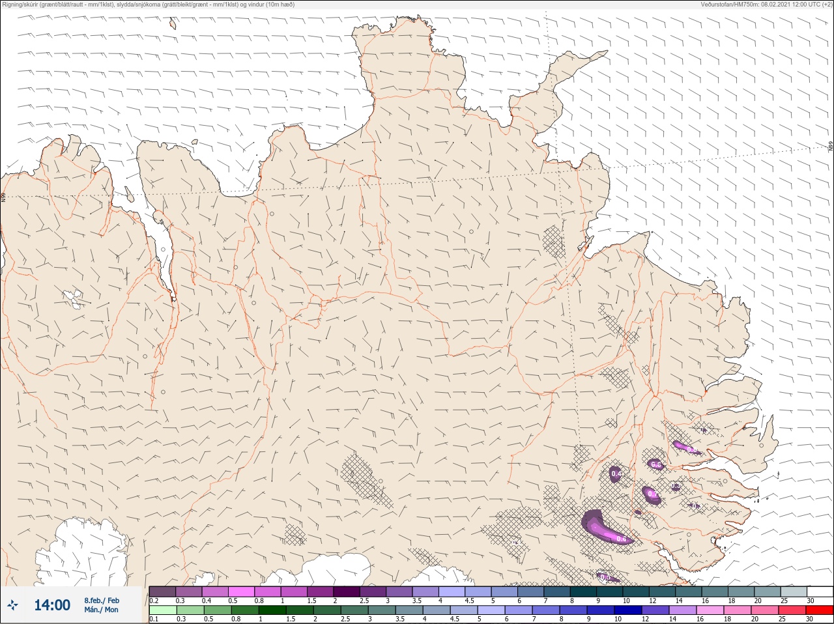Screen dimensions: 834x624
Task: Pick the dark mauve 0.2 swatch in upper legend
Action: pyautogui.click(x=162, y=591)
